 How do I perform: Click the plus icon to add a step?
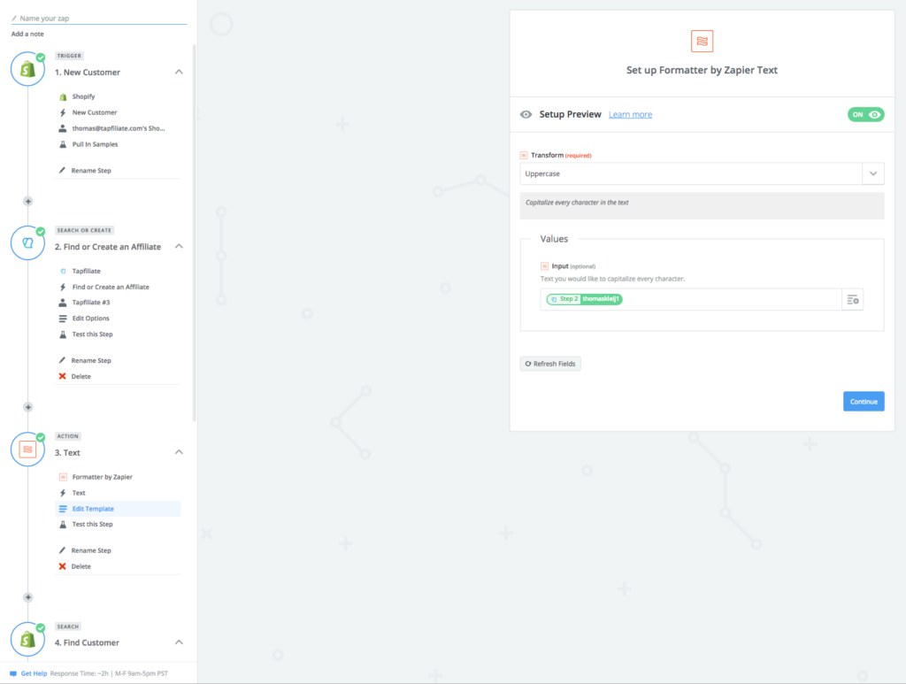click(27, 201)
